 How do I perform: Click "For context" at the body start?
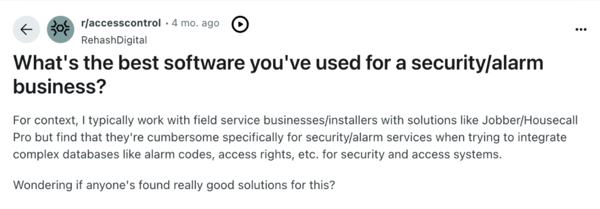point(43,120)
